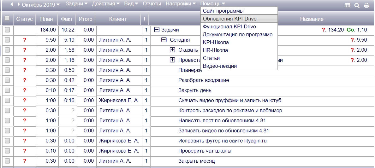The image size is (375, 168).
Task: Click fact value 0:50 for Планерки
Action: point(69,70)
